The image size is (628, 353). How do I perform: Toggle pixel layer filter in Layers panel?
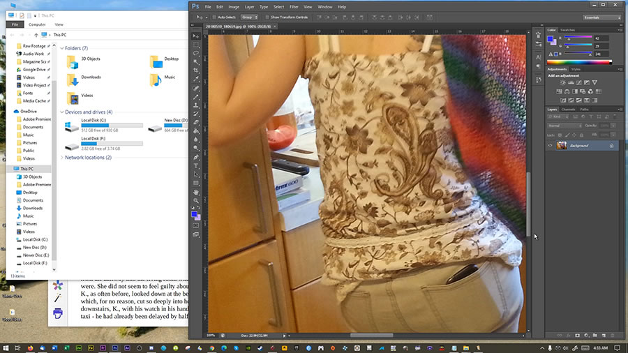(x=575, y=117)
